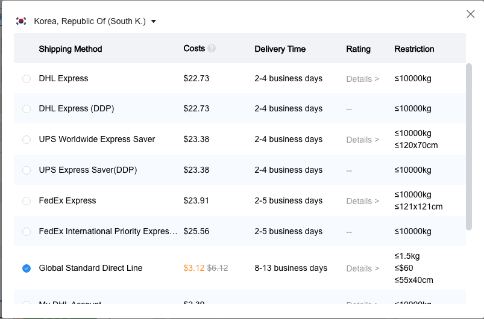Choose UPS Worldwide Express Saver radio button

coord(27,140)
